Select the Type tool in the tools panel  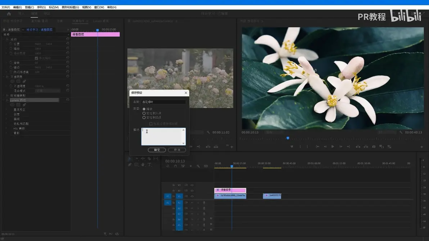(x=149, y=164)
